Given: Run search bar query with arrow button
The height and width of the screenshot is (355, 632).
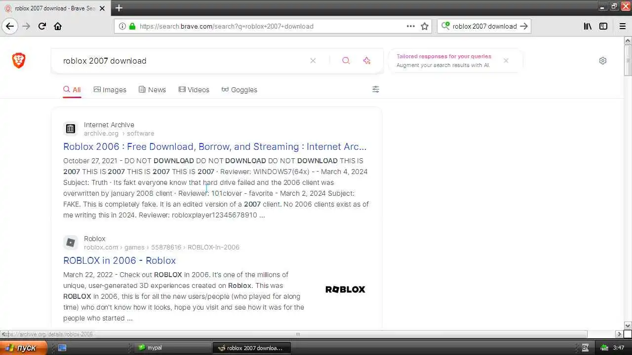Looking at the screenshot, I should [x=524, y=26].
